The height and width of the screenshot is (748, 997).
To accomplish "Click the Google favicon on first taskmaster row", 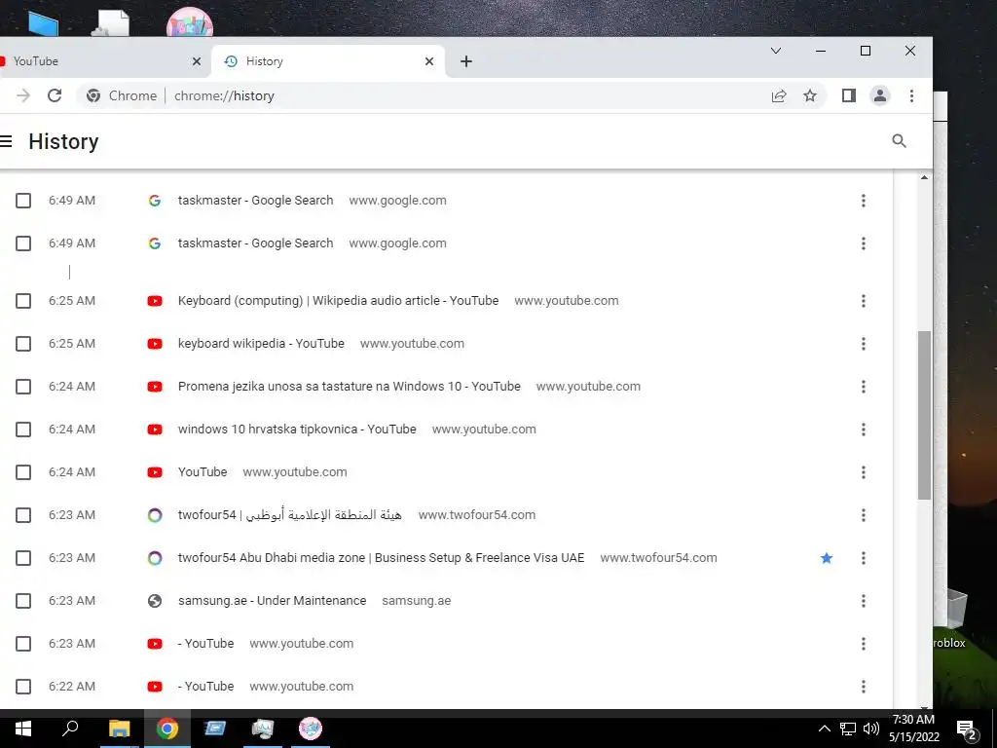I will (155, 201).
